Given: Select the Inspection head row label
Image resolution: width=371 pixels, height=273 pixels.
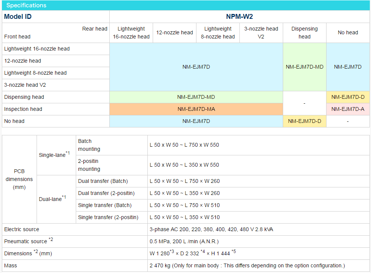Looking at the screenshot, I should (55, 109).
